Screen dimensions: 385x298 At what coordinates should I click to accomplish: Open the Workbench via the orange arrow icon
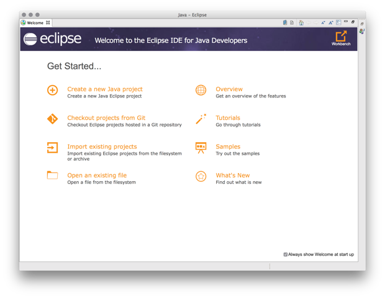pos(341,37)
